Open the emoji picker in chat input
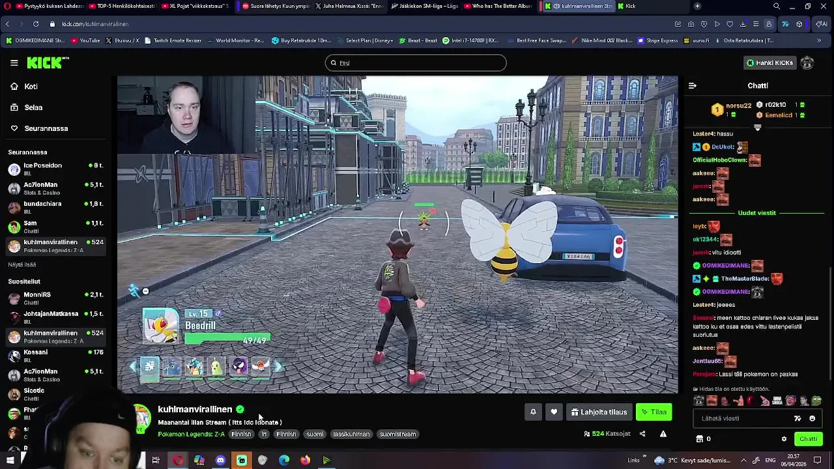This screenshot has width=834, height=469. pos(812,418)
